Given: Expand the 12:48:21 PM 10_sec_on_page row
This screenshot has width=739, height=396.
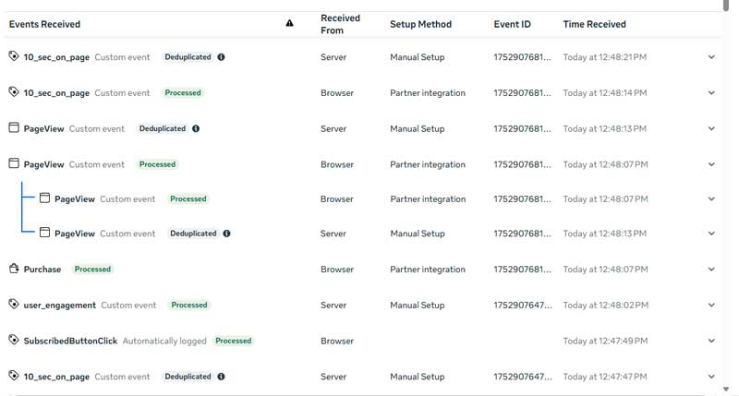Looking at the screenshot, I should tap(711, 57).
